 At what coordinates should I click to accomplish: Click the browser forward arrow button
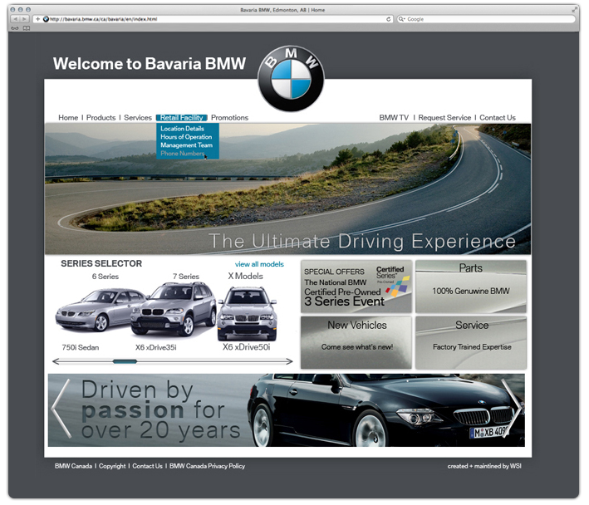tap(24, 19)
